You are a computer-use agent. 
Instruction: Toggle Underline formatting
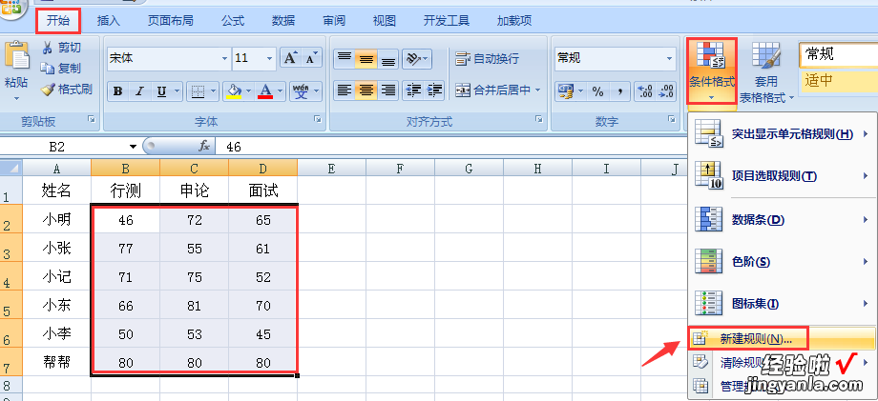pos(161,91)
